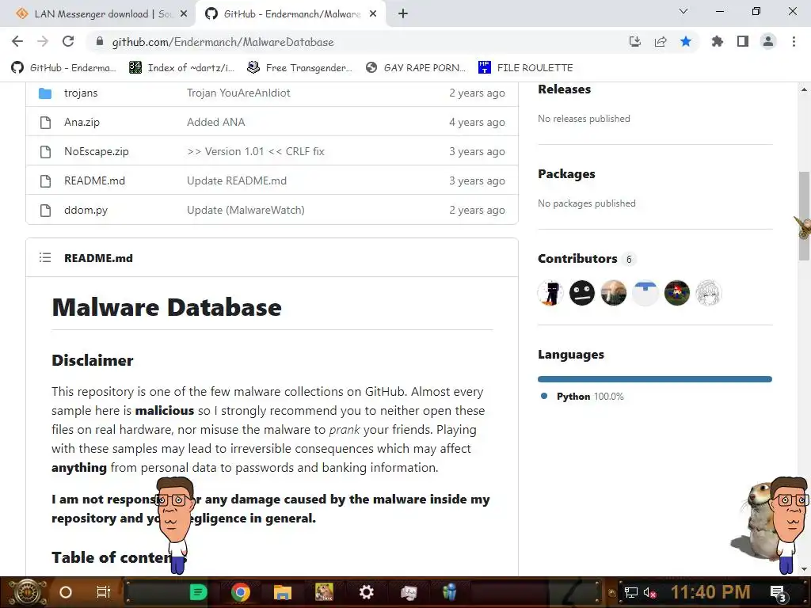The width and height of the screenshot is (811, 608).
Task: Close the LAN Messenger download tab
Action: (x=184, y=14)
